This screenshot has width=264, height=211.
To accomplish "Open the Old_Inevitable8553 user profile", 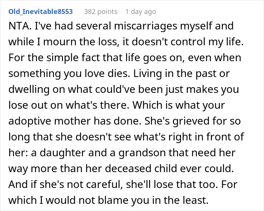I will tap(41, 12).
